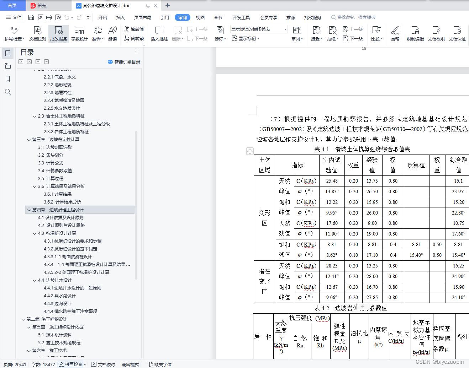The image size is (469, 368).
Task: Select outline entry 5.1 技术设计资料
Action: [x=55, y=335]
